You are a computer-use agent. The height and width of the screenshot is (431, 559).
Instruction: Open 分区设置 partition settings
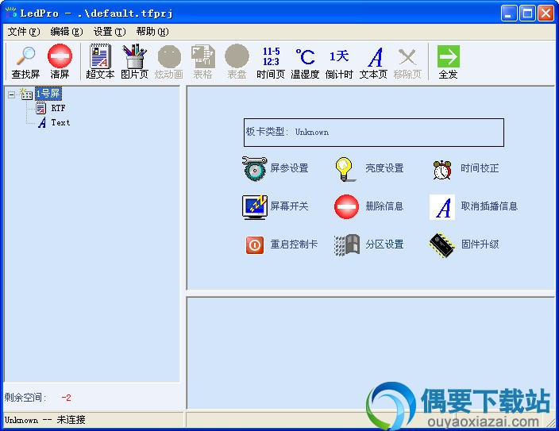click(369, 244)
